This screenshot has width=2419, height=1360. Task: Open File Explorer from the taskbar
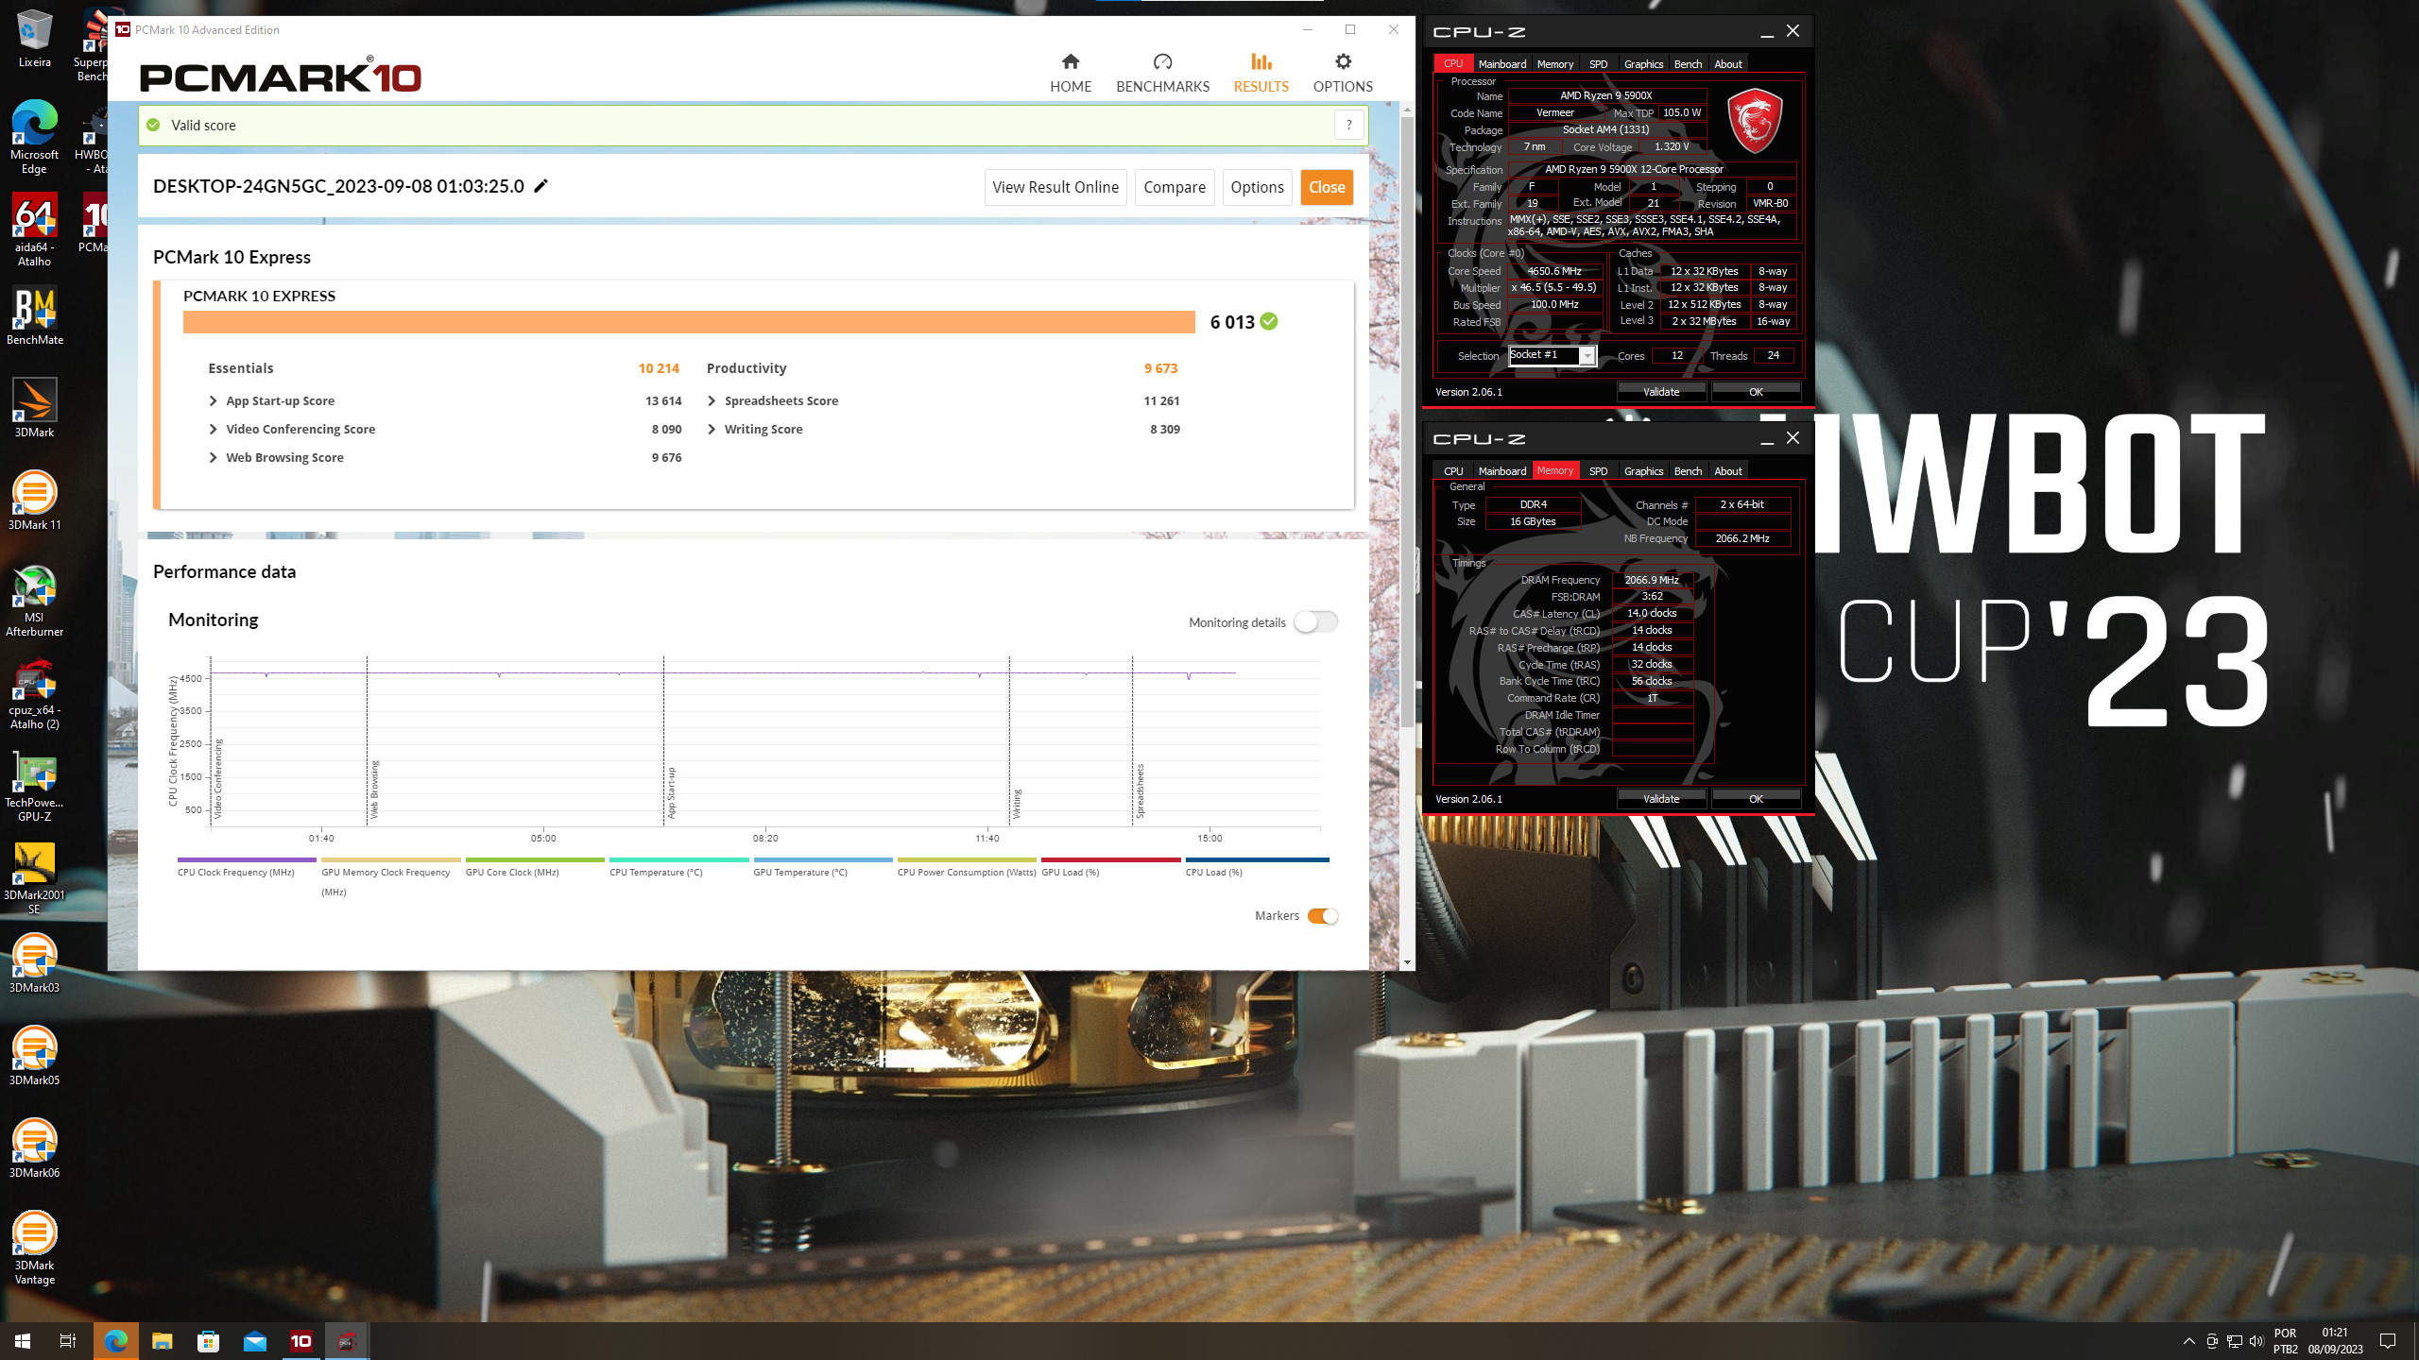(x=162, y=1341)
